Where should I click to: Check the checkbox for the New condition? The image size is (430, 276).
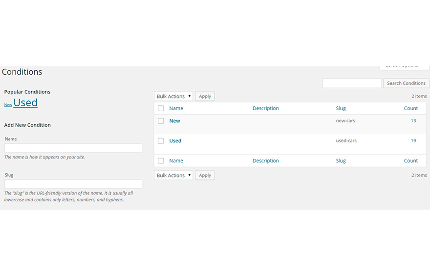point(161,121)
